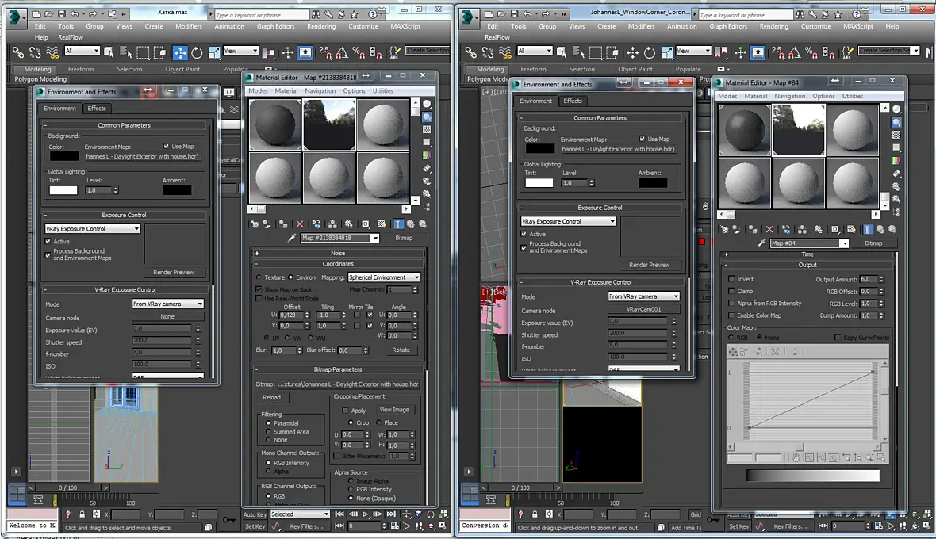This screenshot has height=539, width=936.
Task: Click the white Tint color swatch in left dialog
Action: [63, 190]
